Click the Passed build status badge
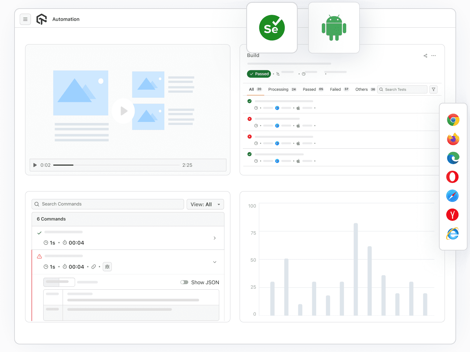The height and width of the screenshot is (352, 470). (x=259, y=74)
